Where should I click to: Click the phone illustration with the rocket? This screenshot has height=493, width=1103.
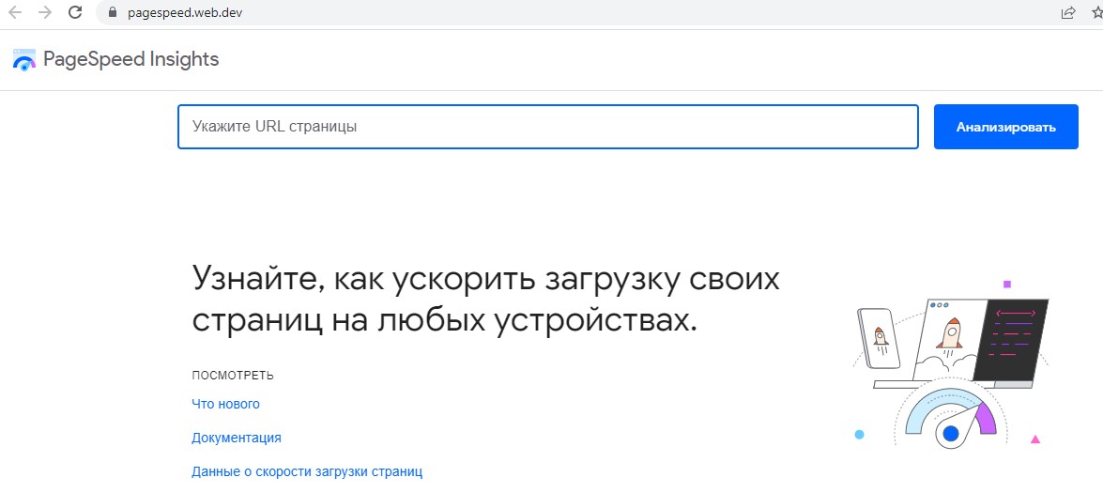point(880,339)
